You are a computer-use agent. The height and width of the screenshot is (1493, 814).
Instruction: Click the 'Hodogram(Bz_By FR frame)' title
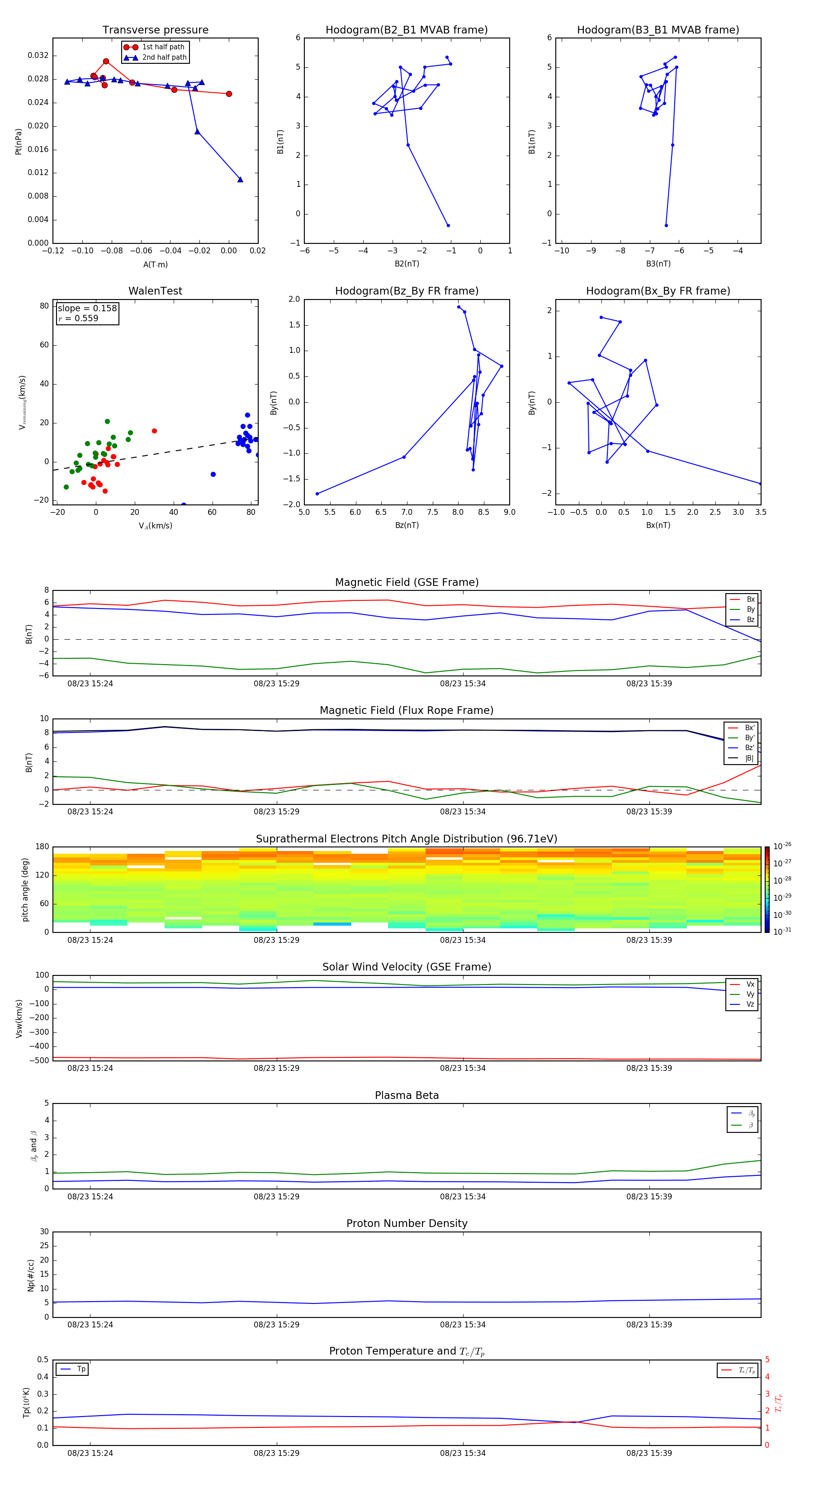pyautogui.click(x=407, y=291)
